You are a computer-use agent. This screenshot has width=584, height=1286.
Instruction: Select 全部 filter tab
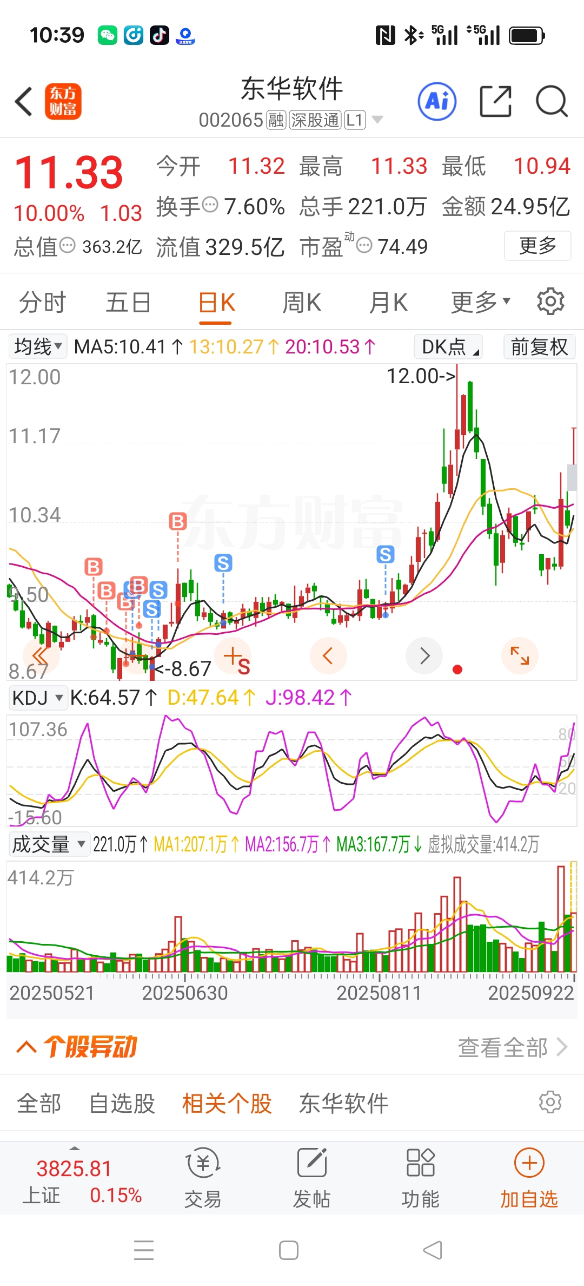(39, 1103)
